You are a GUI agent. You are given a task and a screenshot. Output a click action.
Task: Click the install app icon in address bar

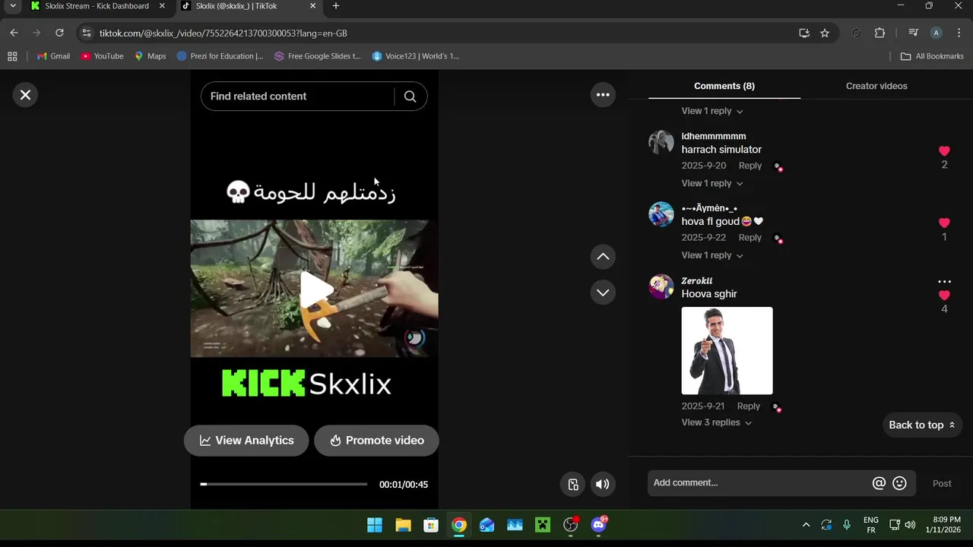pyautogui.click(x=804, y=33)
